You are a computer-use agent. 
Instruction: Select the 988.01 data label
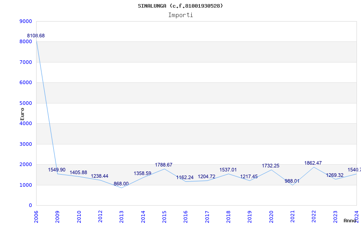[x=292, y=181]
